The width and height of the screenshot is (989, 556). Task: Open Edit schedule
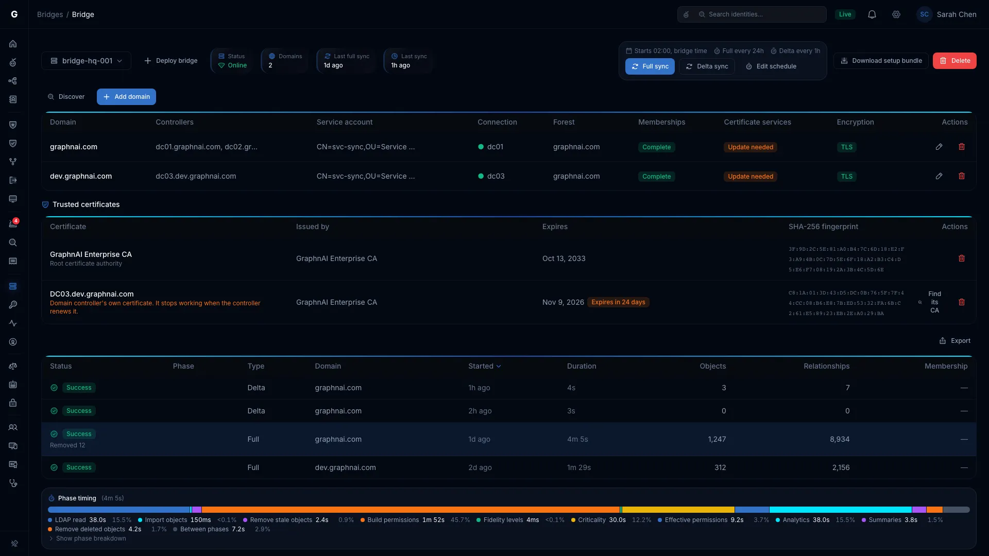pyautogui.click(x=771, y=66)
